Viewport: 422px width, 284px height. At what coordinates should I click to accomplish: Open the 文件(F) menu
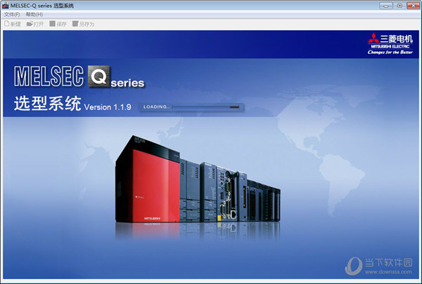coord(12,15)
